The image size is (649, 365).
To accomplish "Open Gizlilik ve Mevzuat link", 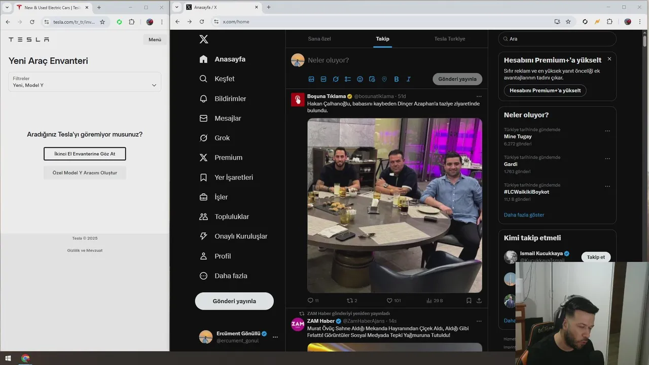I will (85, 250).
